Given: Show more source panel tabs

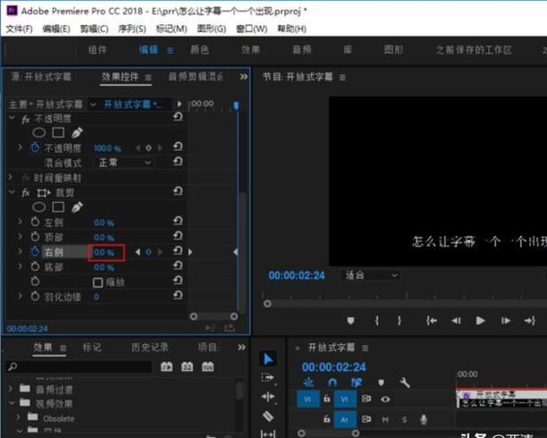Looking at the screenshot, I should [x=243, y=77].
